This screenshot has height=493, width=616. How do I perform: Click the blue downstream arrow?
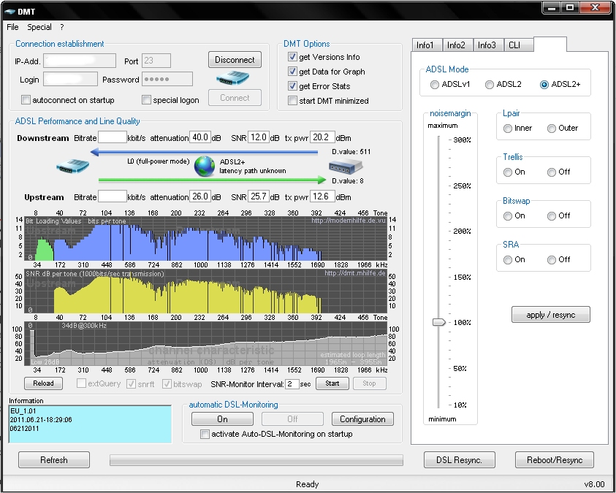(205, 152)
